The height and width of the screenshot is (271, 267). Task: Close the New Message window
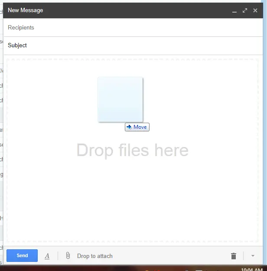coord(255,10)
